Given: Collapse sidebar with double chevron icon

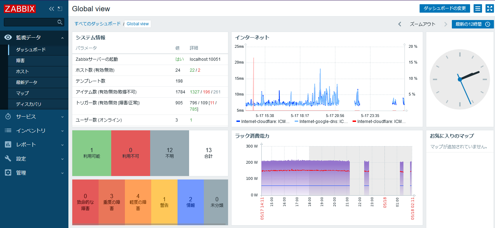Looking at the screenshot, I should (x=52, y=9).
